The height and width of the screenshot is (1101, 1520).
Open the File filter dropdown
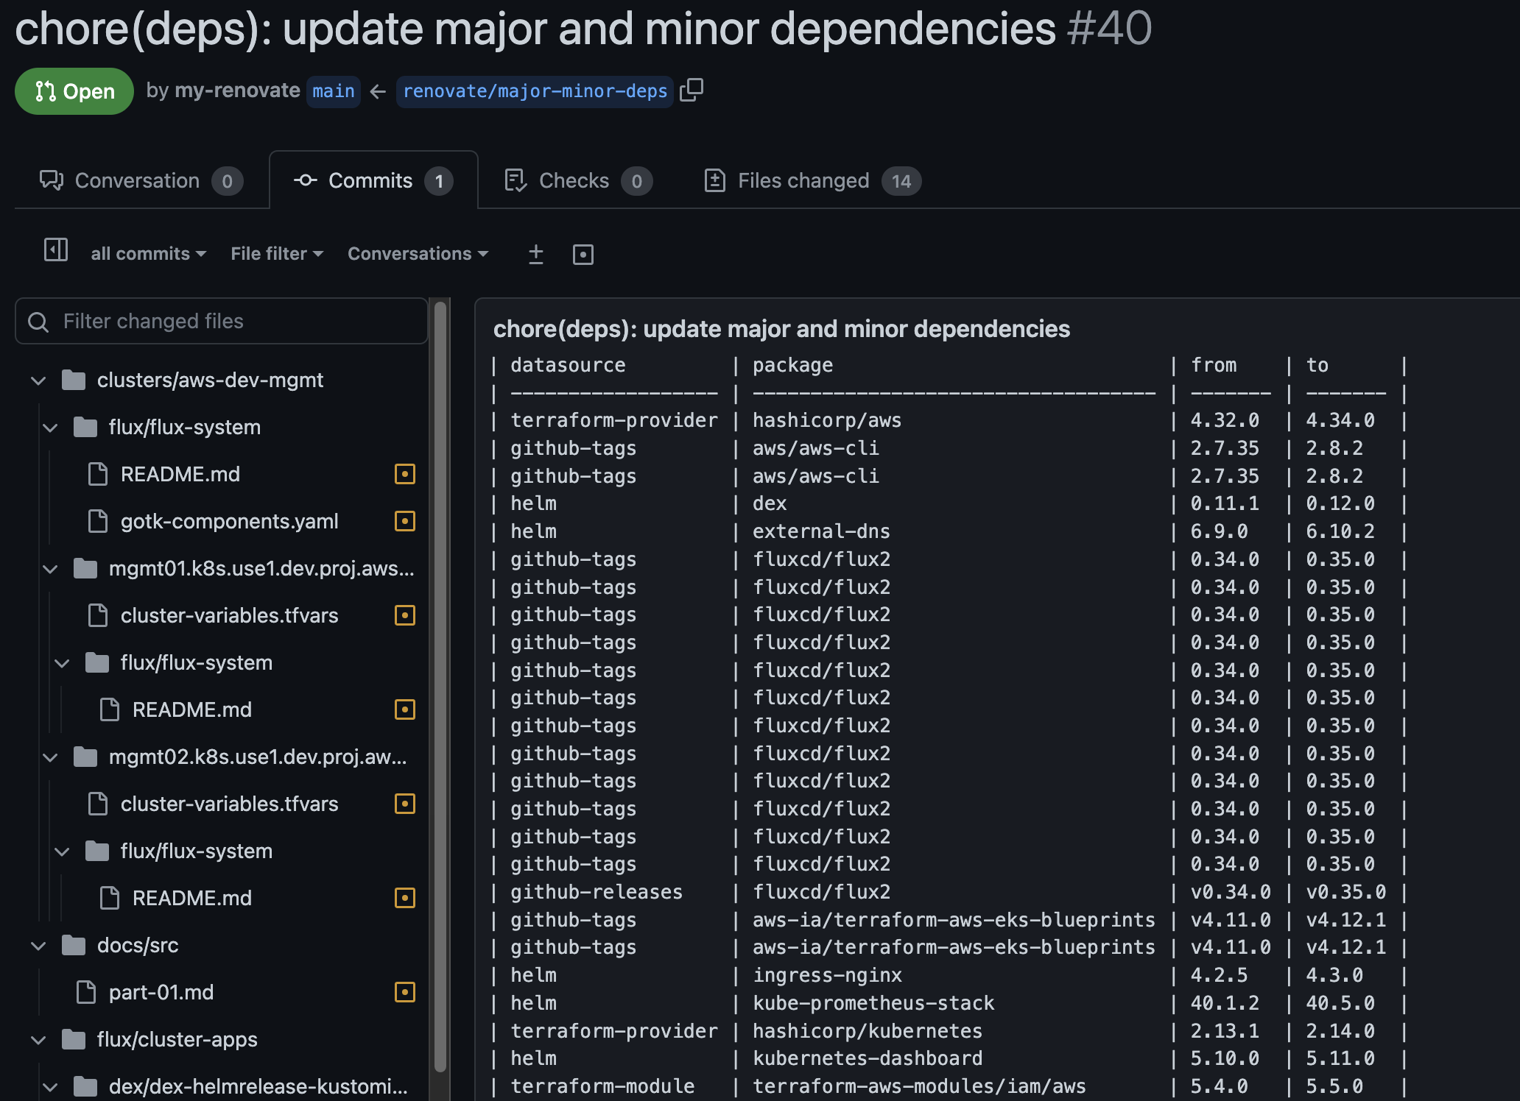(275, 253)
